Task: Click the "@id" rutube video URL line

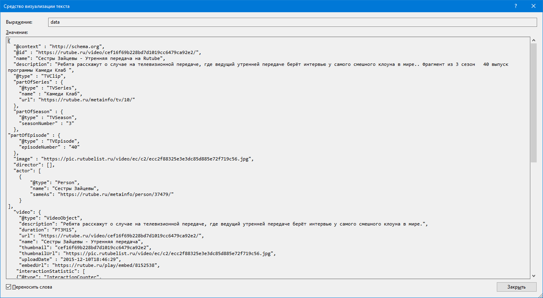Action: (x=108, y=52)
